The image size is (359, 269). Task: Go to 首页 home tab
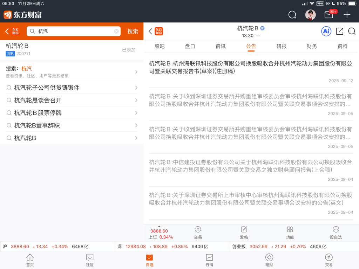tap(30, 260)
